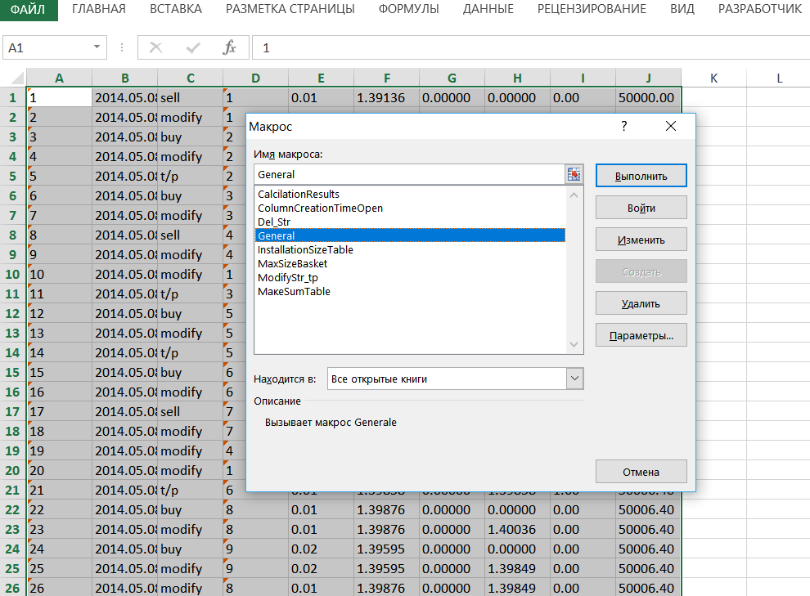Click cell A10 containing 10
Screen dimensions: 810x596
click(x=60, y=274)
